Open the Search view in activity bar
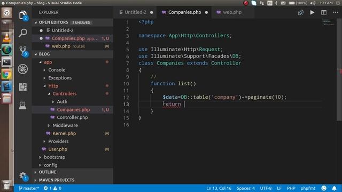Image resolution: width=342 pixels, height=192 pixels. [22, 33]
